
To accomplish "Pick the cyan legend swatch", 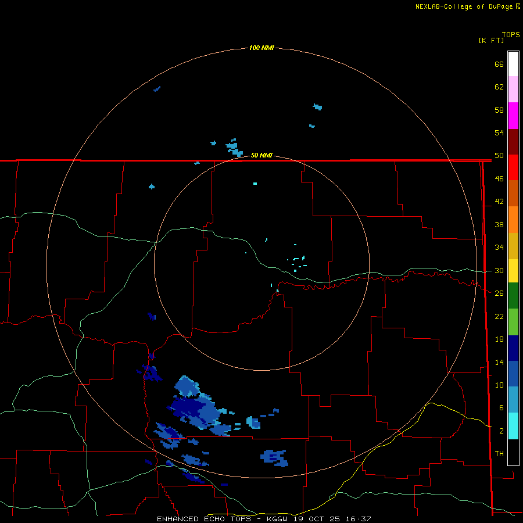I will (513, 426).
